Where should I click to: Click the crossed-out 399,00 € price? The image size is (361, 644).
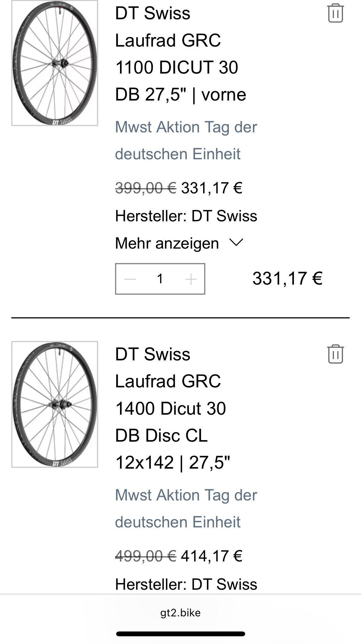146,188
